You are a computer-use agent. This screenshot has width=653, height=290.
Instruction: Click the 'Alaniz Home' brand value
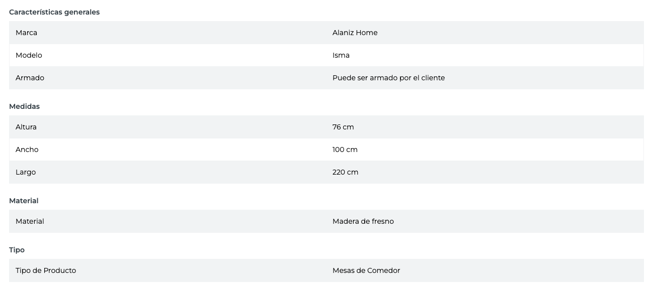coord(355,33)
